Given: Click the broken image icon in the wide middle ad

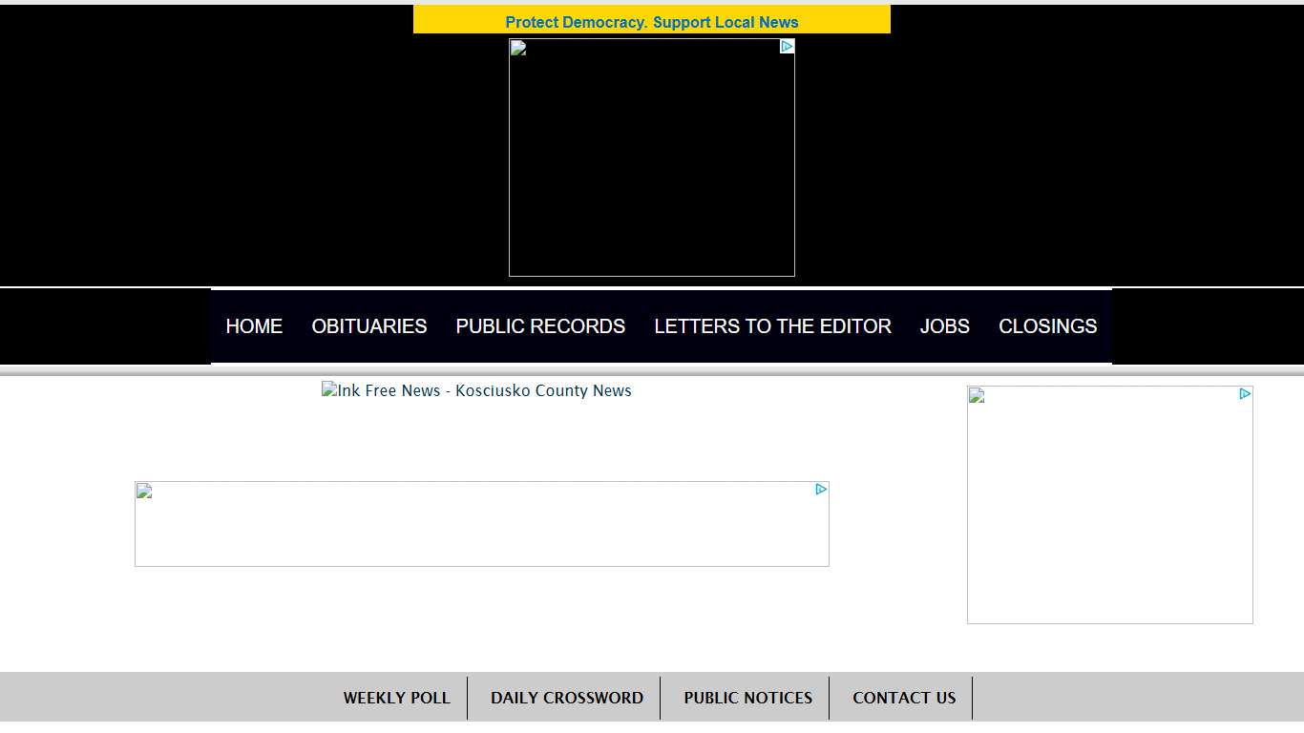Looking at the screenshot, I should coord(144,492).
